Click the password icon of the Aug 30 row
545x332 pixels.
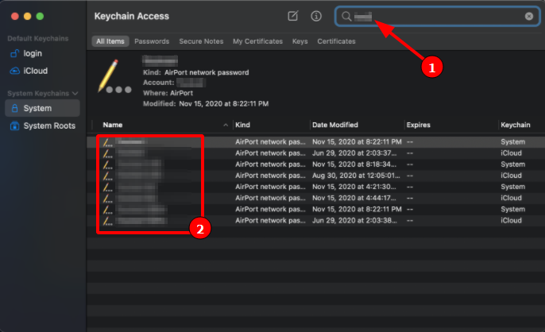click(107, 176)
